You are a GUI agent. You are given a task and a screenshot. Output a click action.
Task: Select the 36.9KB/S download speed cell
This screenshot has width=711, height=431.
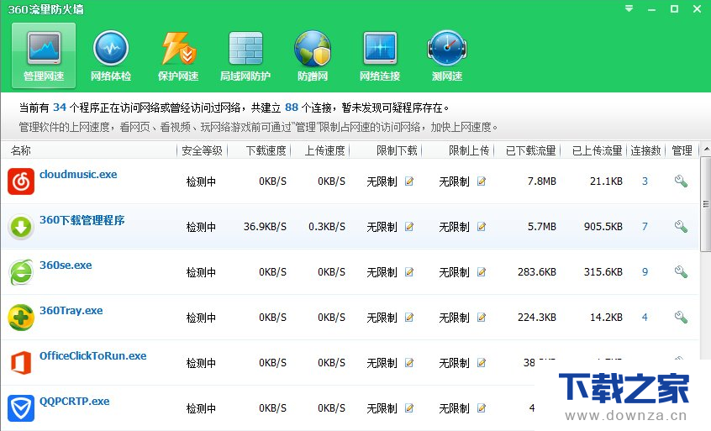[265, 227]
